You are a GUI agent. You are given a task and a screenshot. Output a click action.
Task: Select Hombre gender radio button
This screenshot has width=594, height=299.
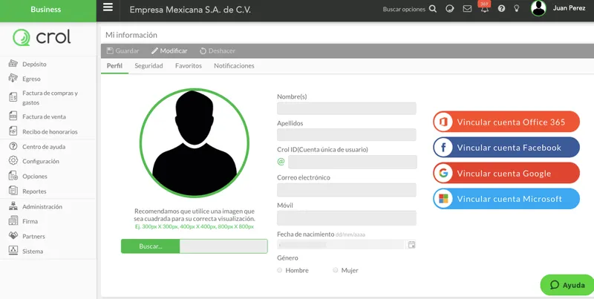tap(280, 270)
